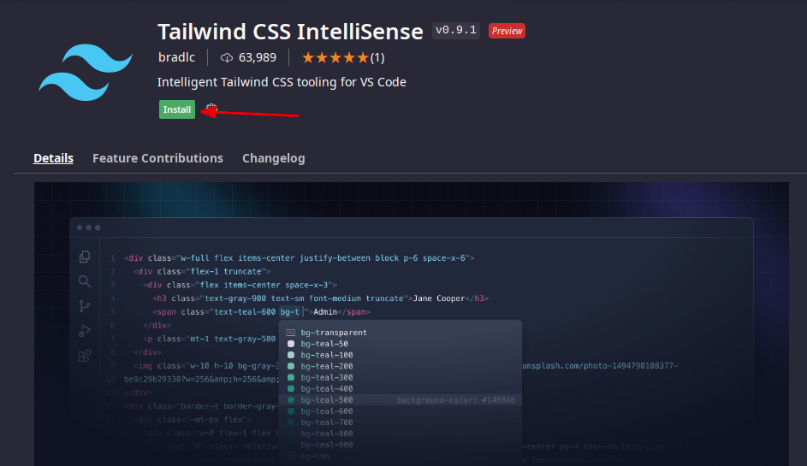Click the bg-teal-100 suggestion text
807x466 pixels.
(x=327, y=355)
